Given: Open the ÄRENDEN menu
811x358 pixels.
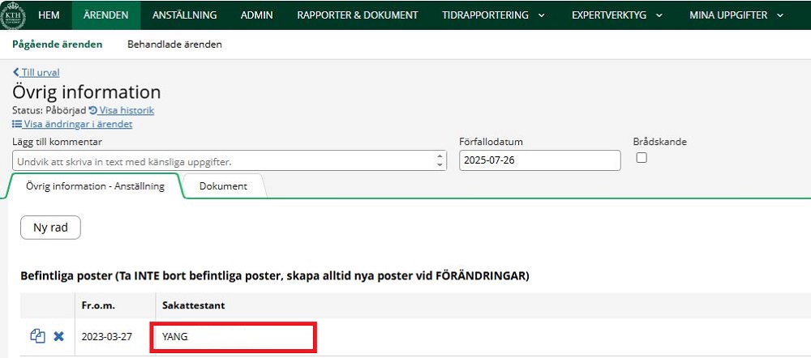Looking at the screenshot, I should (106, 15).
